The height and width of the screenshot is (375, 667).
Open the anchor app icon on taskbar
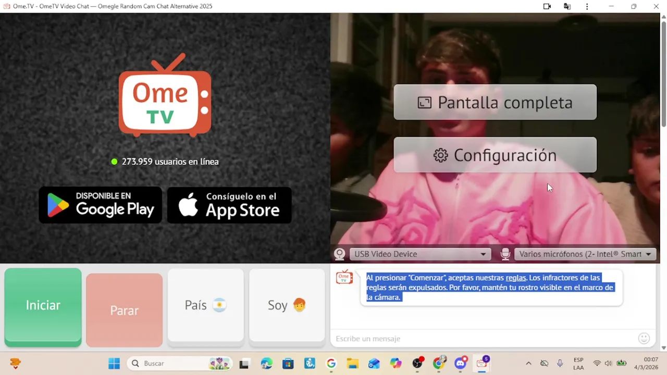(x=310, y=364)
